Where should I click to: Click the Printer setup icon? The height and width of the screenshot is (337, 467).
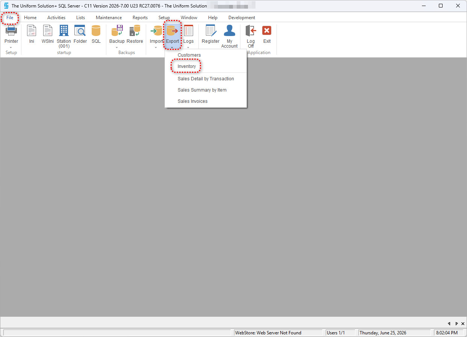click(x=11, y=31)
